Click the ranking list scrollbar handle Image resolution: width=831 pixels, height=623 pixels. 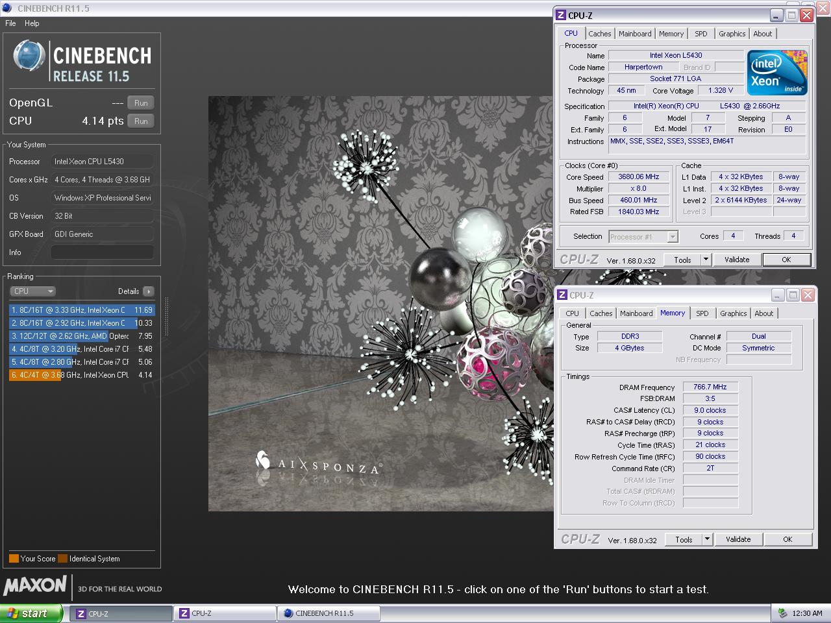[167, 317]
